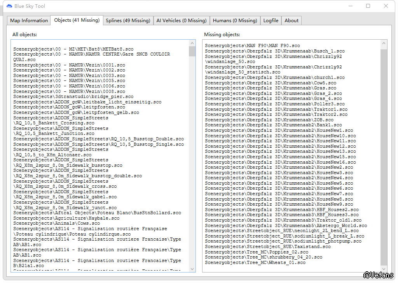The height and width of the screenshot is (283, 398).
Task: Maximize the Blue Sky Tool window
Action: [x=368, y=6]
